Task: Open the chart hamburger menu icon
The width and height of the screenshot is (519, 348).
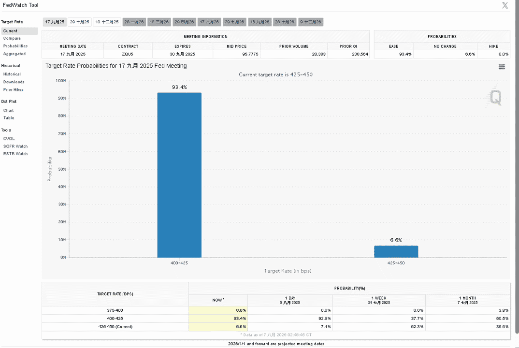Action: 502,67
